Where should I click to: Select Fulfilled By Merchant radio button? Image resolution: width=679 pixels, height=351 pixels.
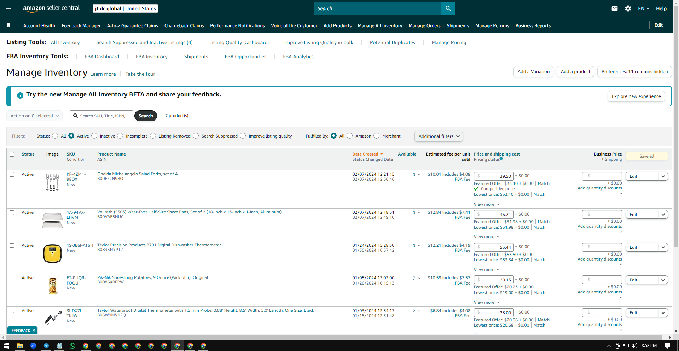point(377,136)
